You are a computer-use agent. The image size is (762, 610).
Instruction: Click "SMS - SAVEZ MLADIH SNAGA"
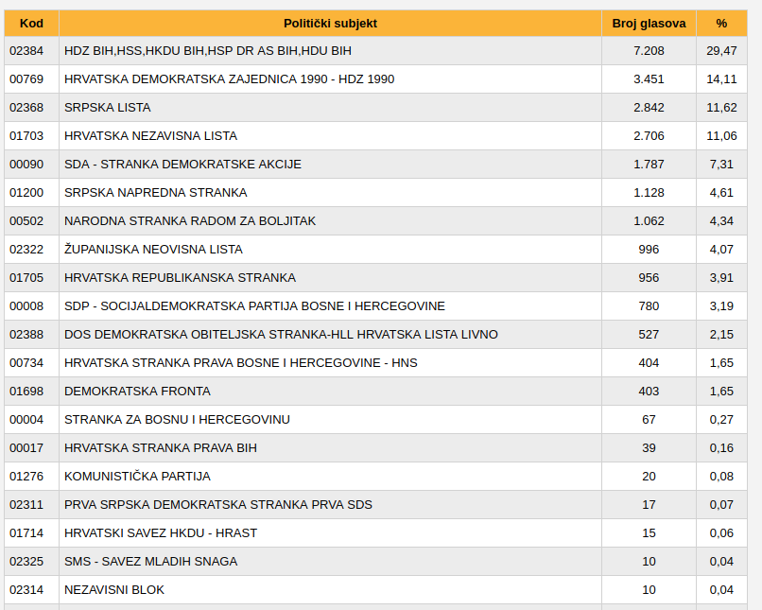tap(150, 562)
